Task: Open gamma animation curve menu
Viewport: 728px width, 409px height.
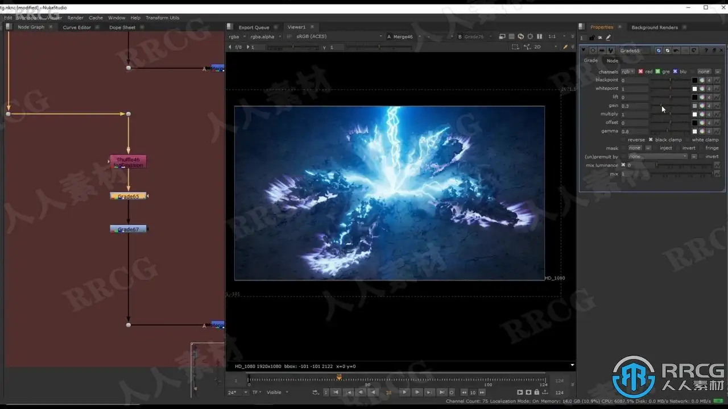Action: pyautogui.click(x=717, y=131)
